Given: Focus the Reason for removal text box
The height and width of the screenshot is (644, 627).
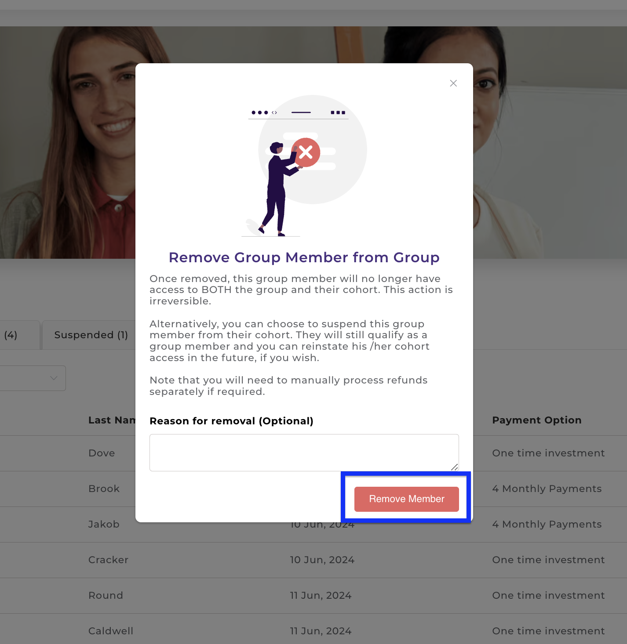Looking at the screenshot, I should [x=304, y=452].
